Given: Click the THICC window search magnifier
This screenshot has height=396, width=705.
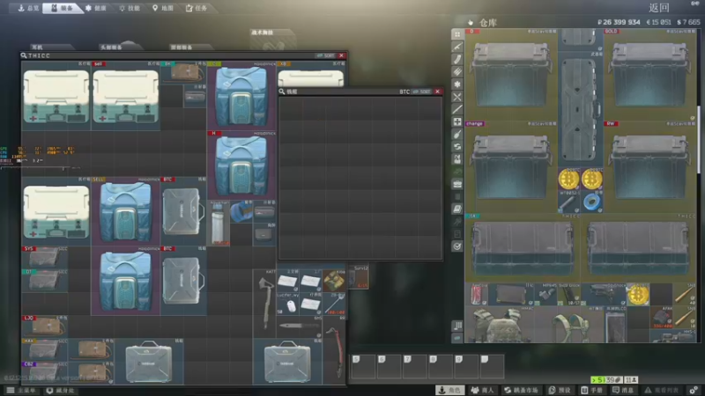Looking at the screenshot, I should pyautogui.click(x=24, y=55).
